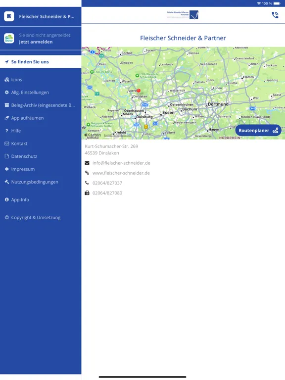Click the info circle icon for App-Info
The height and width of the screenshot is (380, 285).
pos(7,200)
